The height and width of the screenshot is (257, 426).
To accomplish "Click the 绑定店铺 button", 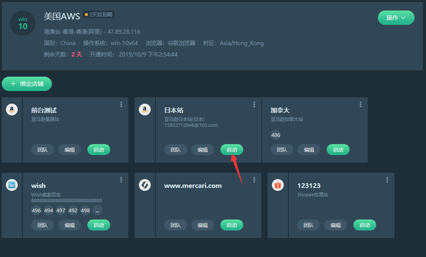I will [27, 84].
